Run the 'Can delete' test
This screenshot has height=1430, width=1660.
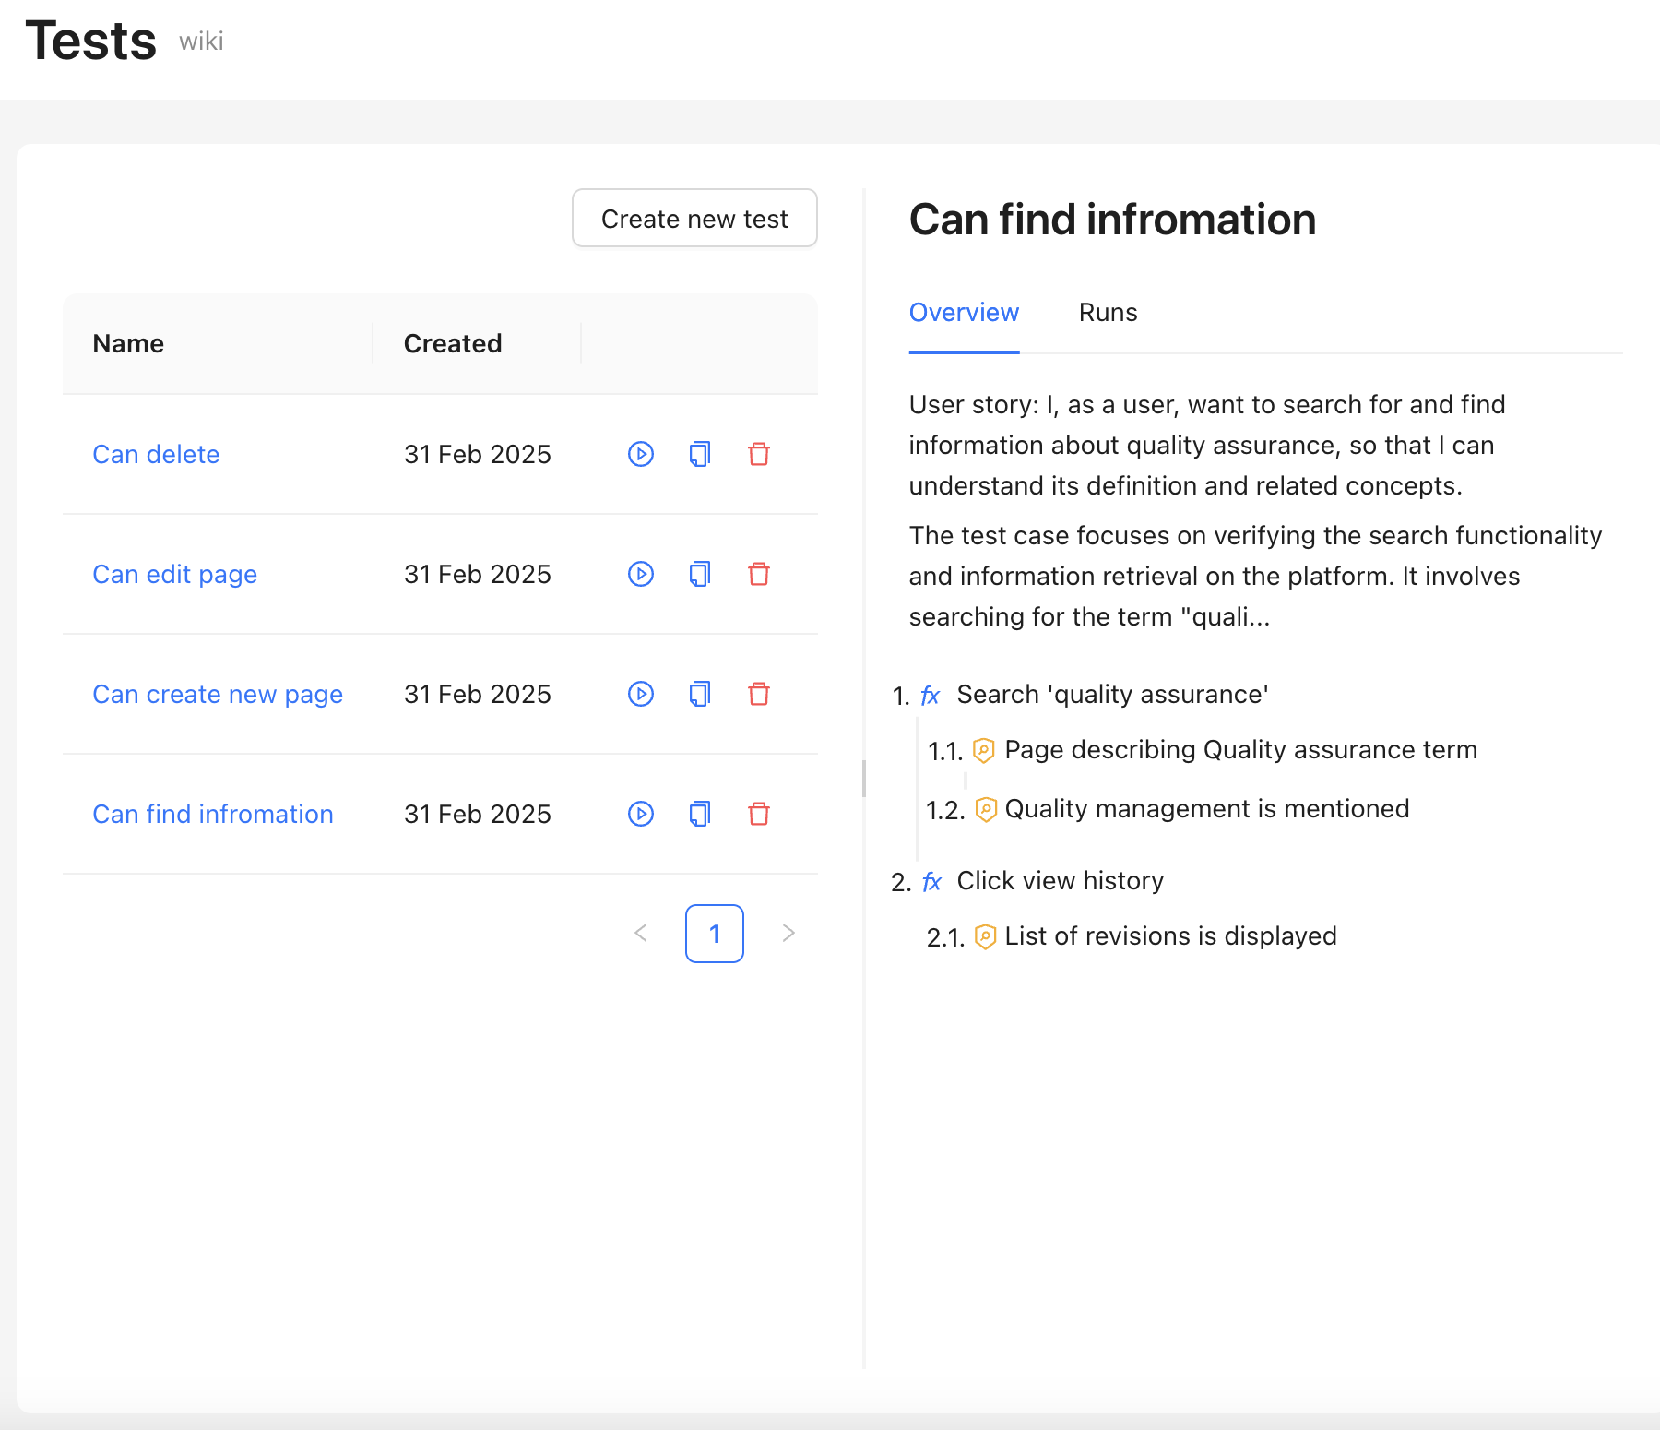pos(641,454)
